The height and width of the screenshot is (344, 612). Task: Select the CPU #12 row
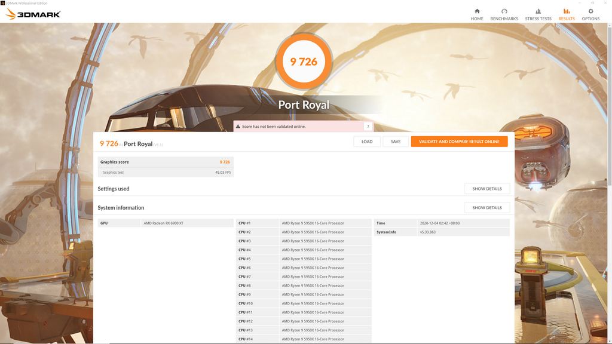(x=304, y=321)
